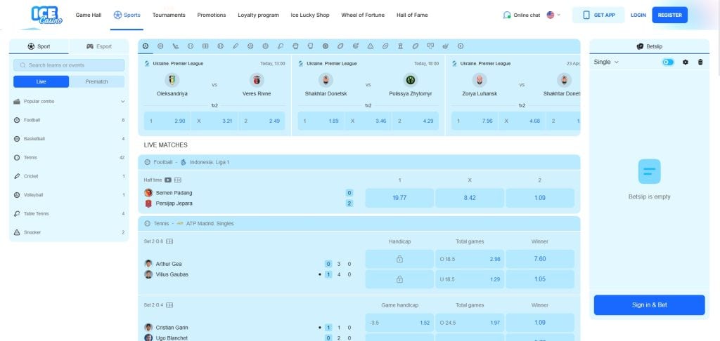This screenshot has width=720, height=341.
Task: Toggle the quick bet switch in betslip
Action: pyautogui.click(x=668, y=62)
